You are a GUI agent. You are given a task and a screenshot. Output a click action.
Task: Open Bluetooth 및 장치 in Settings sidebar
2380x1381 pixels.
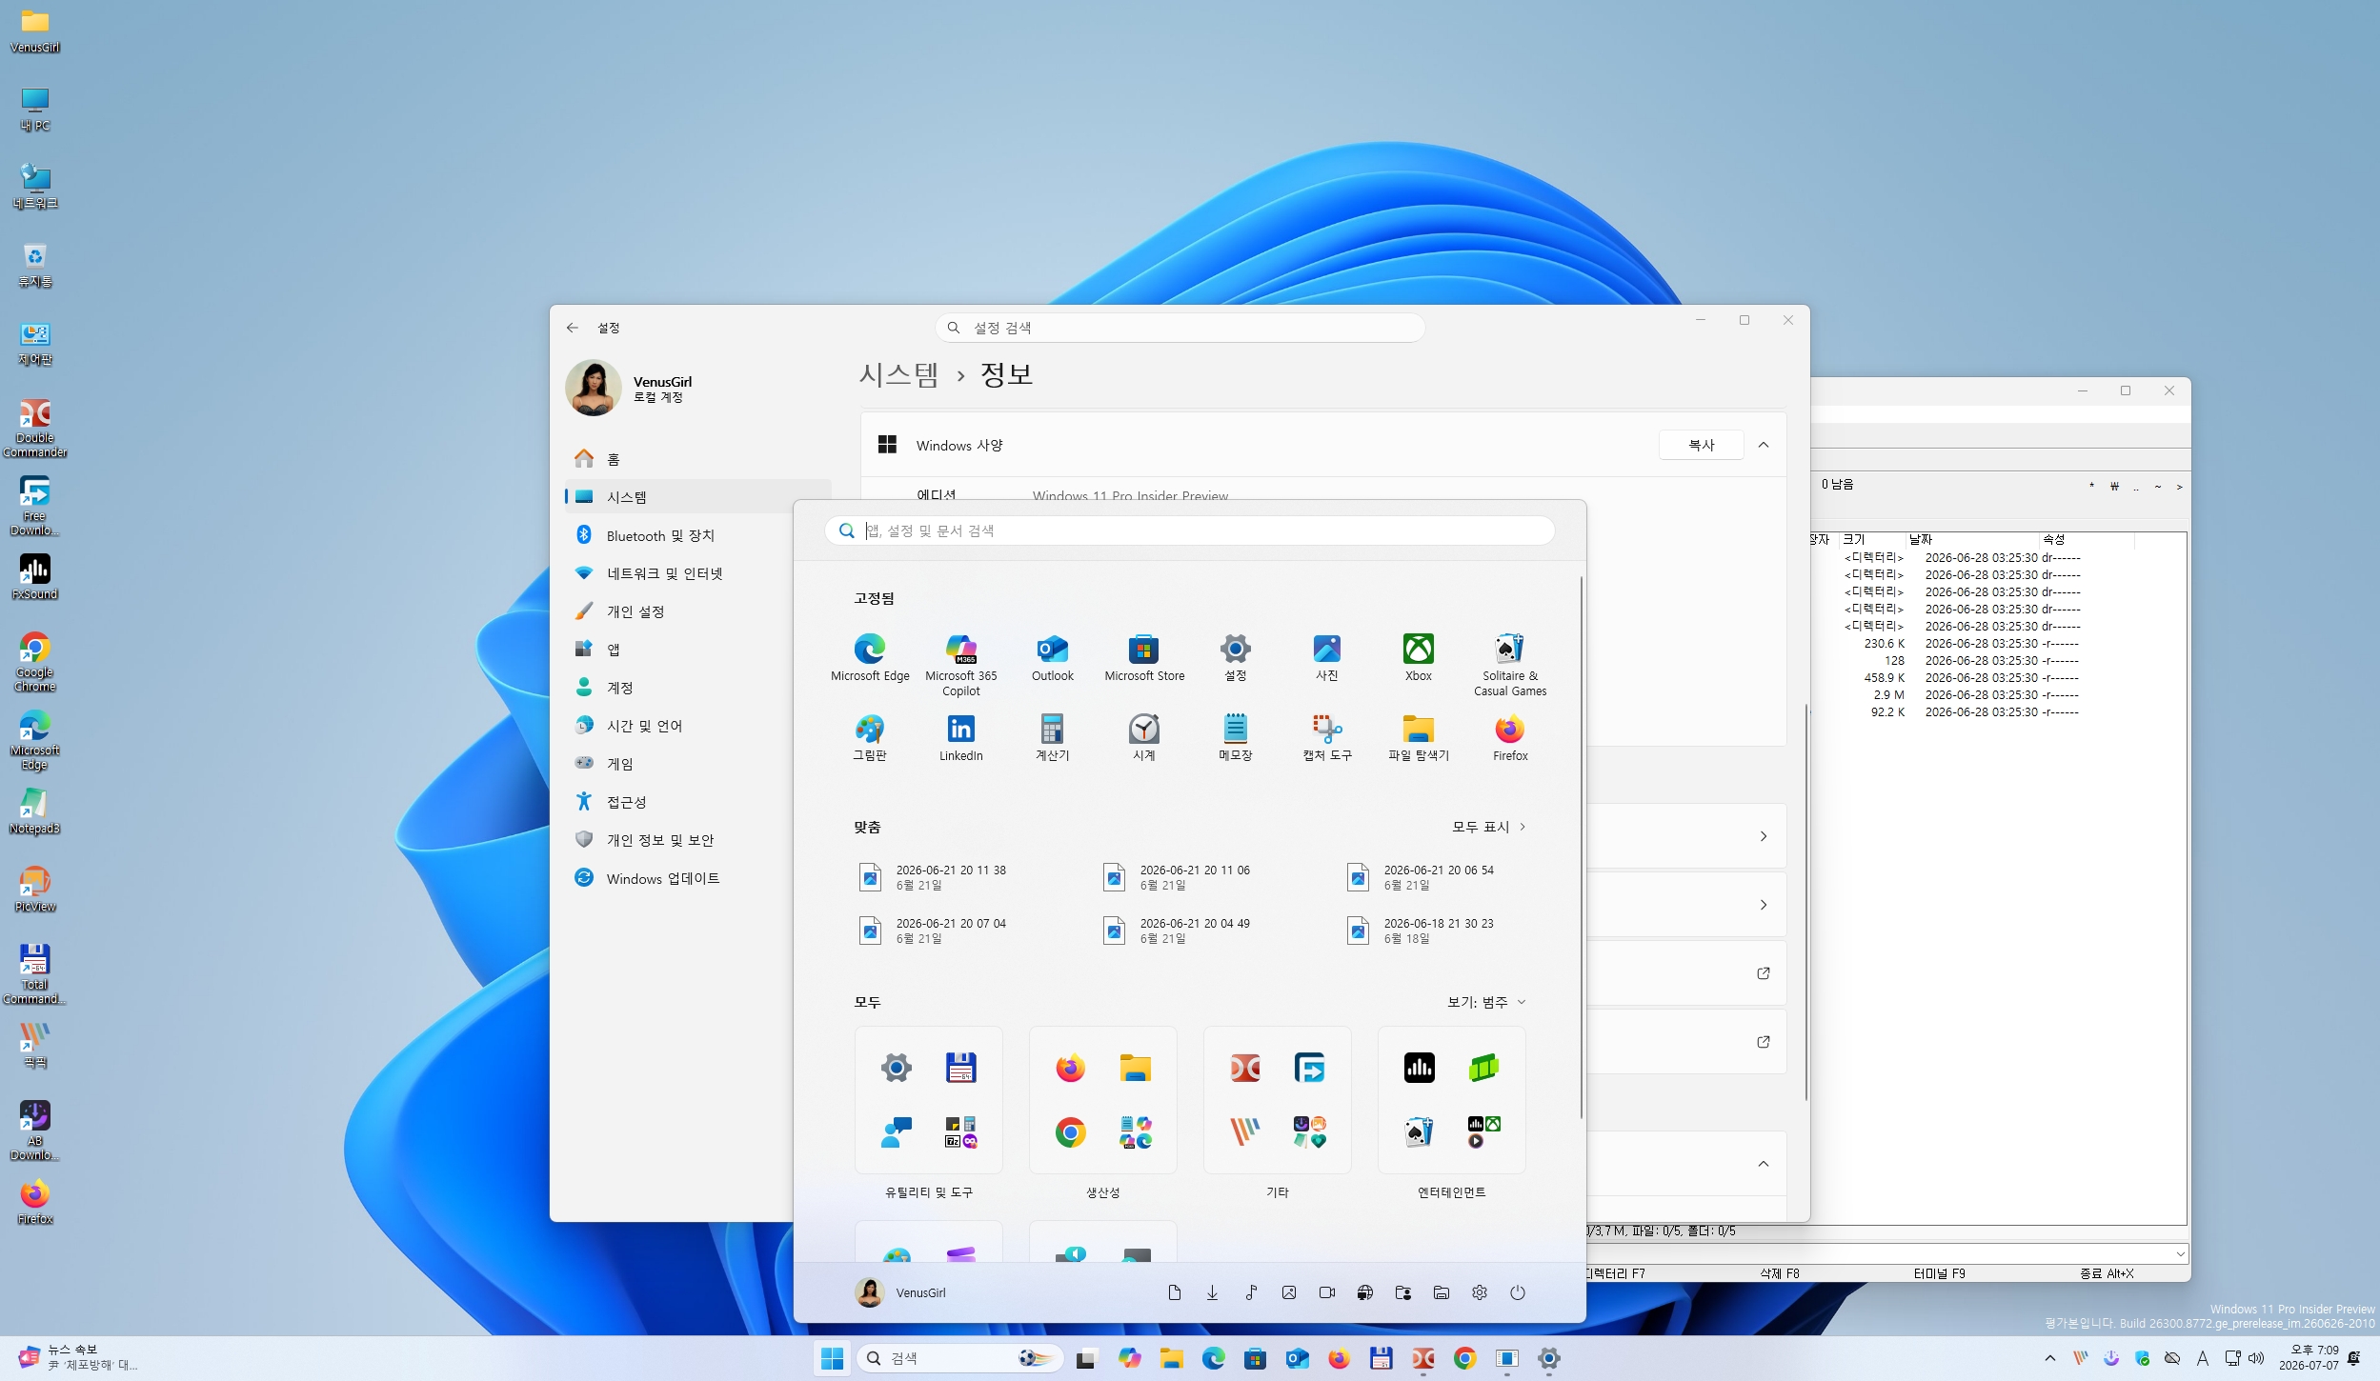698,535
